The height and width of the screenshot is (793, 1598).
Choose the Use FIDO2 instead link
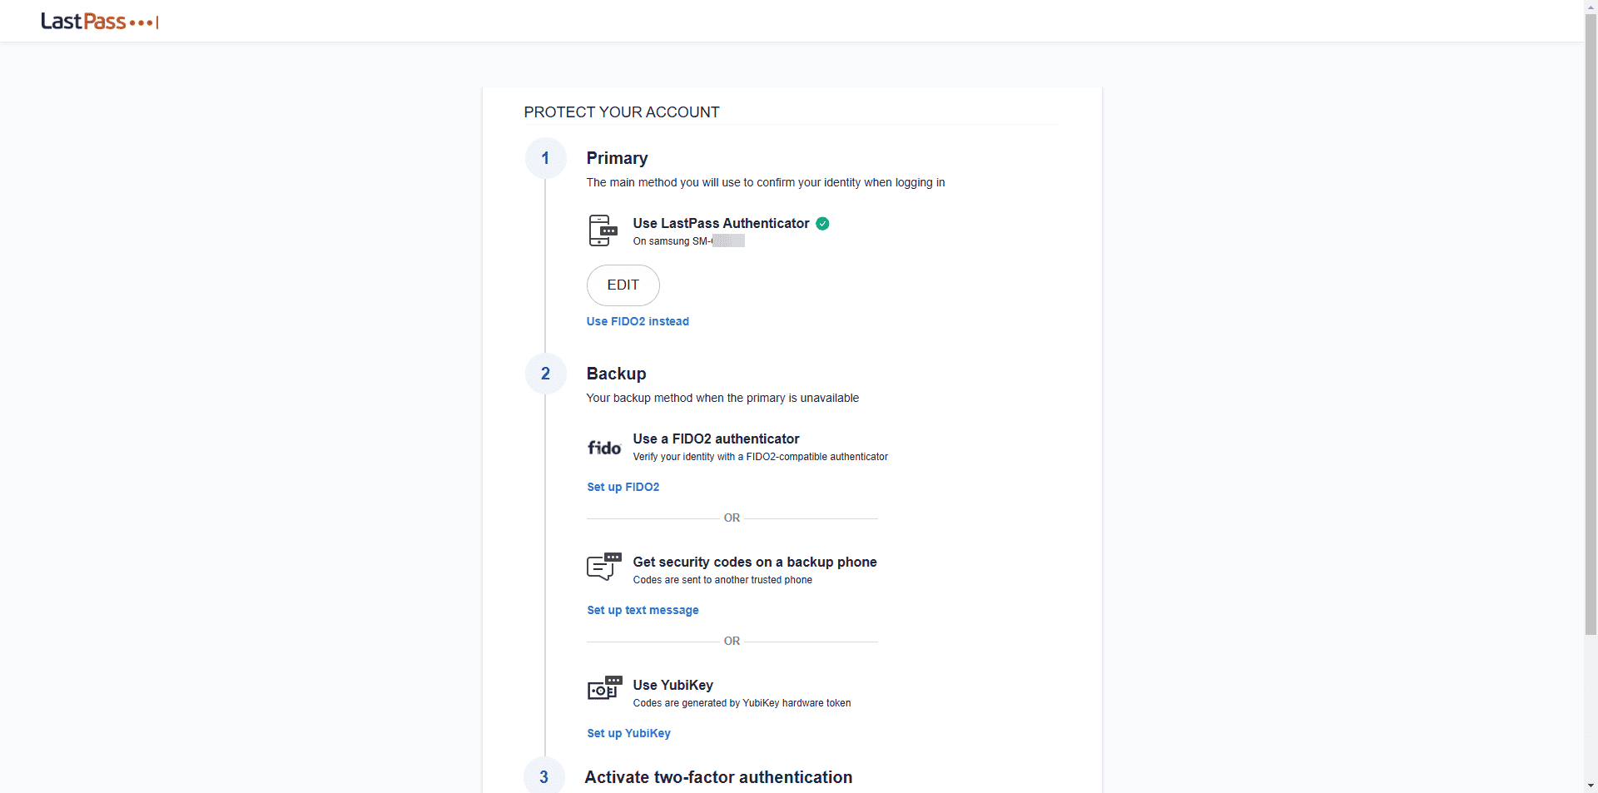point(638,321)
